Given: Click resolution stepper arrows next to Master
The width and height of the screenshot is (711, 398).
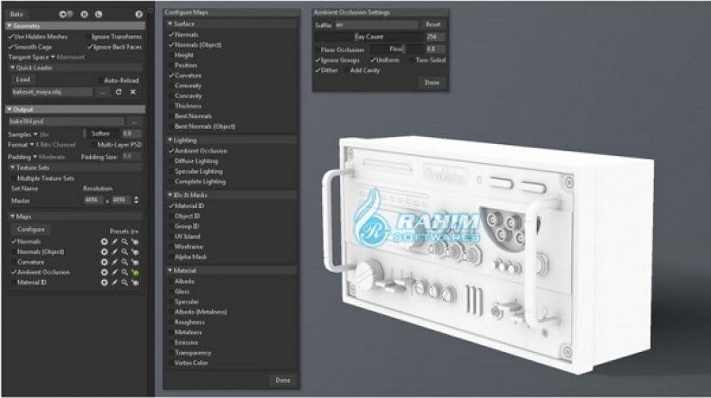Looking at the screenshot, I should [136, 200].
